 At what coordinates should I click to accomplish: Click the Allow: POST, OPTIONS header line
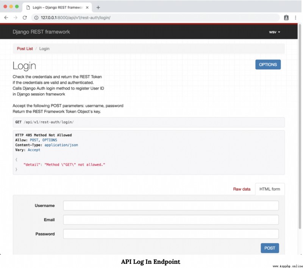(36, 140)
